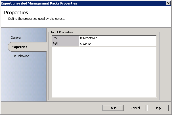Click the c:\temp path value field

(x=118, y=44)
